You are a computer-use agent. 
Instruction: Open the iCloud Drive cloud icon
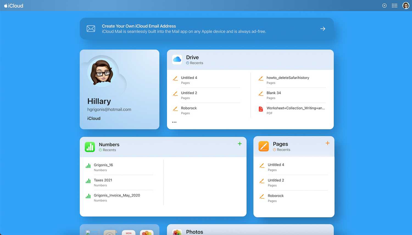point(177,59)
